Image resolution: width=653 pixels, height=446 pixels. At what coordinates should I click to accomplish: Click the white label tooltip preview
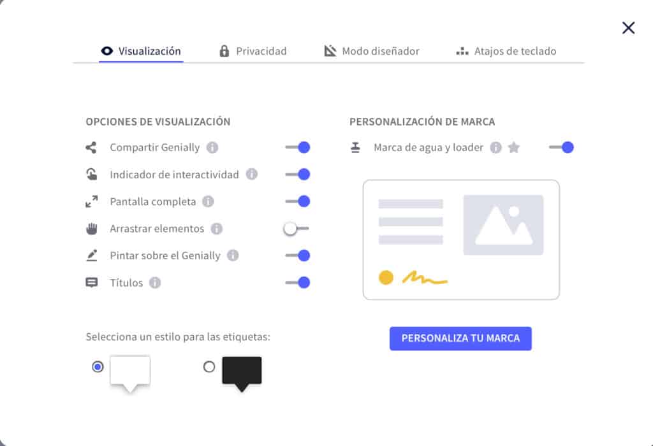coord(130,373)
